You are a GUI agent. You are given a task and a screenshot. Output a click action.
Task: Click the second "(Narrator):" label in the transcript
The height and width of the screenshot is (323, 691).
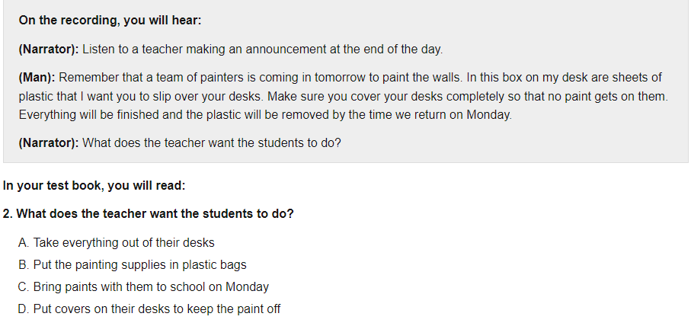tap(48, 143)
